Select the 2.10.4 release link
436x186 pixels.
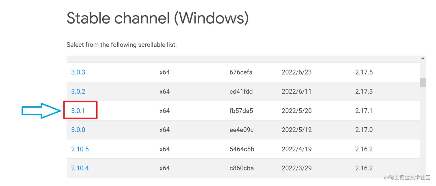coord(80,168)
